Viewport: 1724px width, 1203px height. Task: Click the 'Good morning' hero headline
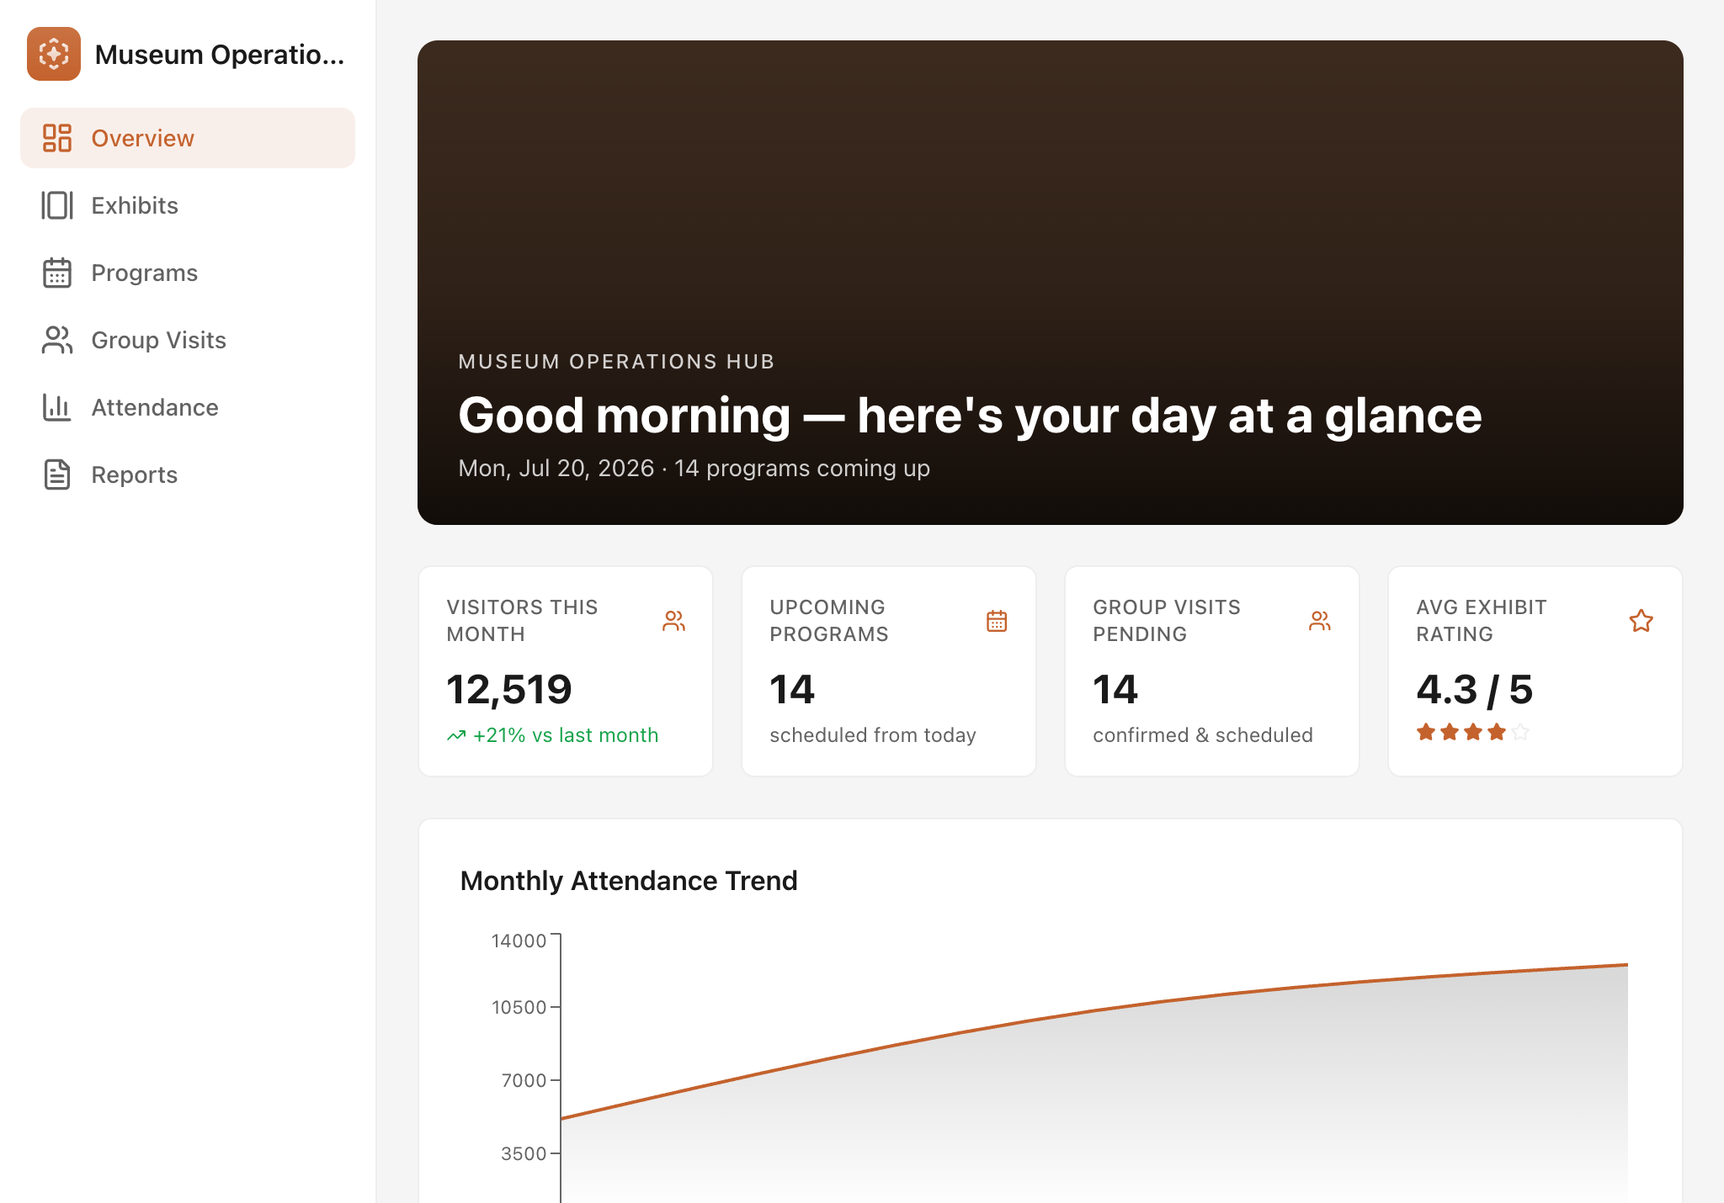point(970,416)
